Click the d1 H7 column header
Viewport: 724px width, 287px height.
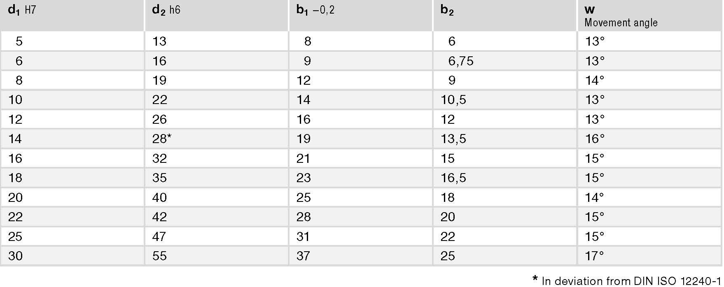click(x=72, y=15)
